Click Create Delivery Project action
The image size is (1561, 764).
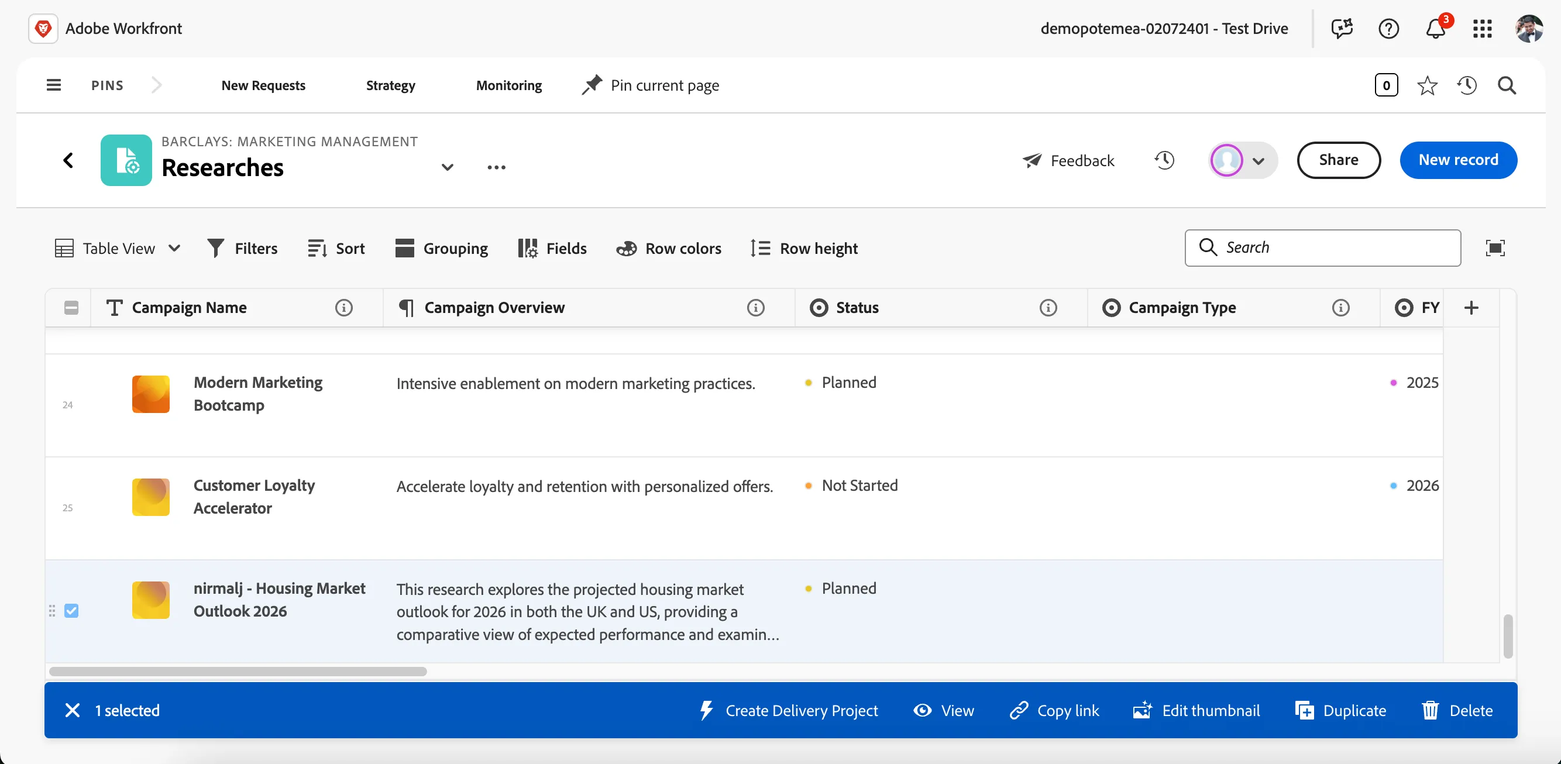[x=788, y=710]
